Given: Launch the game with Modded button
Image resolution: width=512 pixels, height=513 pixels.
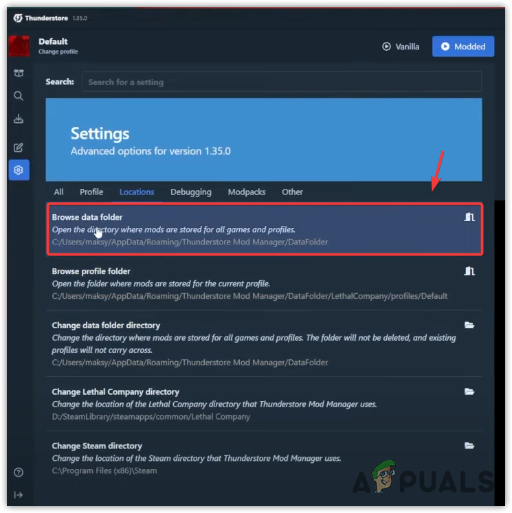Looking at the screenshot, I should [x=463, y=47].
